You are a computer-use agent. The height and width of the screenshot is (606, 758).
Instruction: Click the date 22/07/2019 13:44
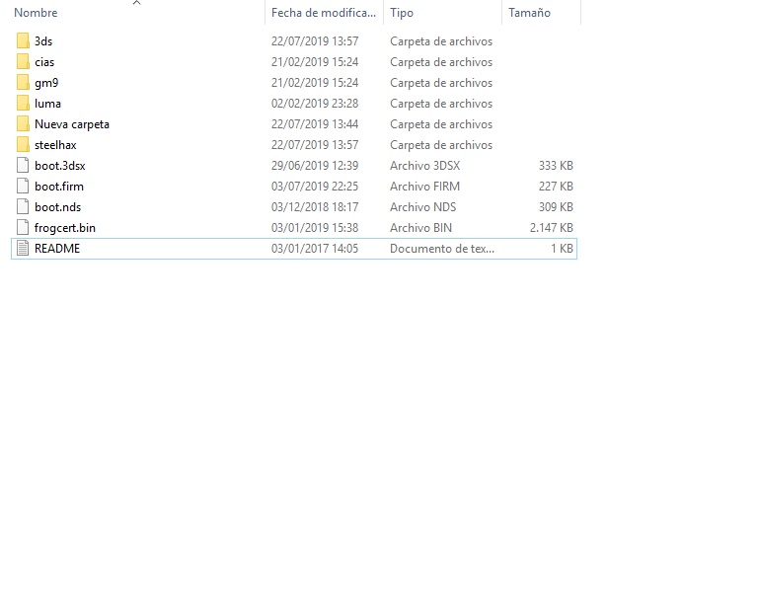(315, 124)
